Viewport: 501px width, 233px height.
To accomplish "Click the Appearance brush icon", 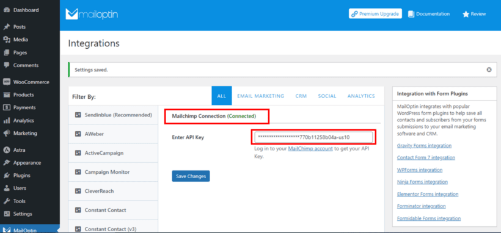I will point(7,163).
